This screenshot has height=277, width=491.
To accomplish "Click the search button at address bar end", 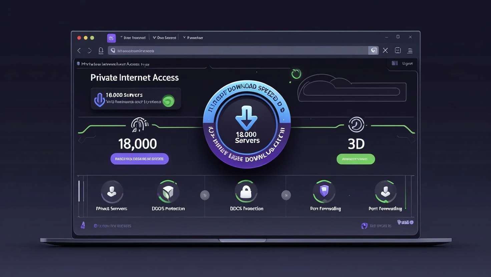I will [x=373, y=50].
